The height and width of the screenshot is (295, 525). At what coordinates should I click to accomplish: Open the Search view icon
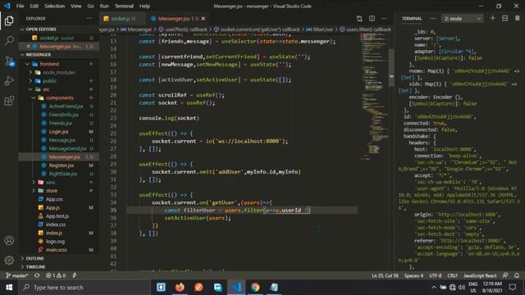pyautogui.click(x=9, y=41)
